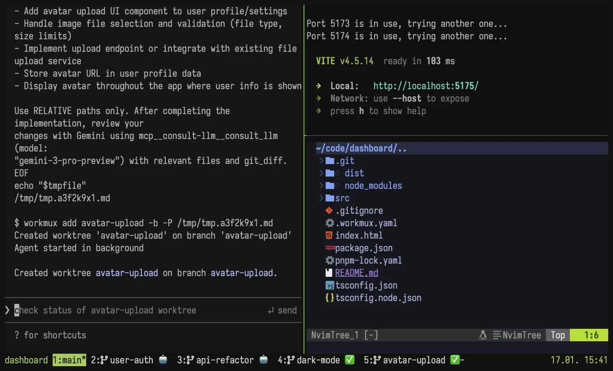This screenshot has width=613, height=371.
Task: Switch to the dark-mode tmux window
Action: click(316, 360)
